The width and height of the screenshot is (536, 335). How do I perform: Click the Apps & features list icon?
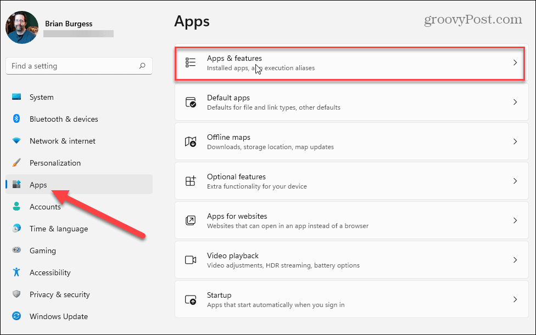(x=191, y=63)
